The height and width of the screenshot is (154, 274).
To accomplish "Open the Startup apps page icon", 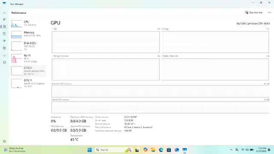I will click(x=4, y=41).
